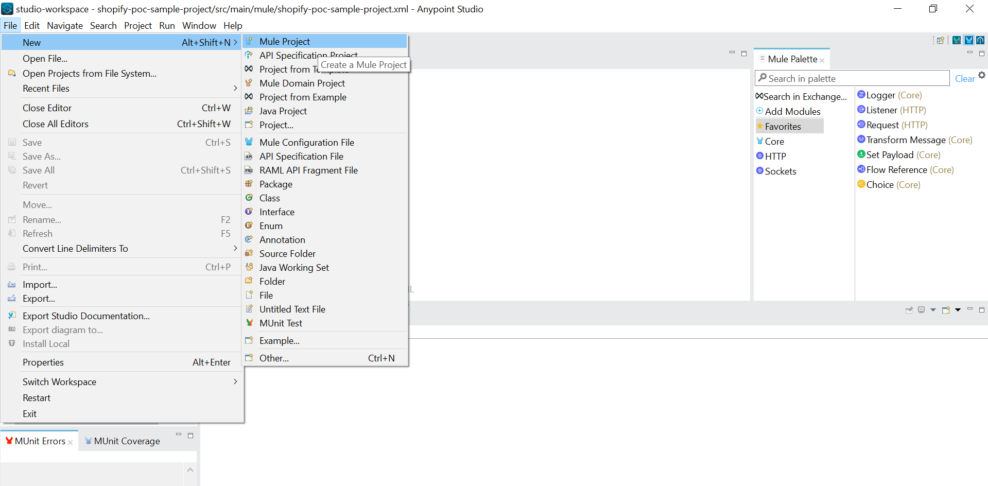The width and height of the screenshot is (988, 486).
Task: Minimize the MUnit Errors panel
Action: [x=179, y=435]
